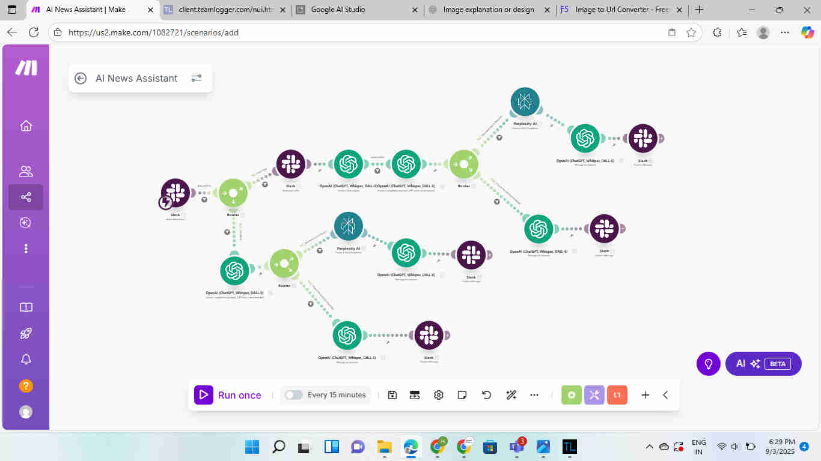Click the magic wand auto-align icon
The image size is (821, 461).
pyautogui.click(x=511, y=395)
